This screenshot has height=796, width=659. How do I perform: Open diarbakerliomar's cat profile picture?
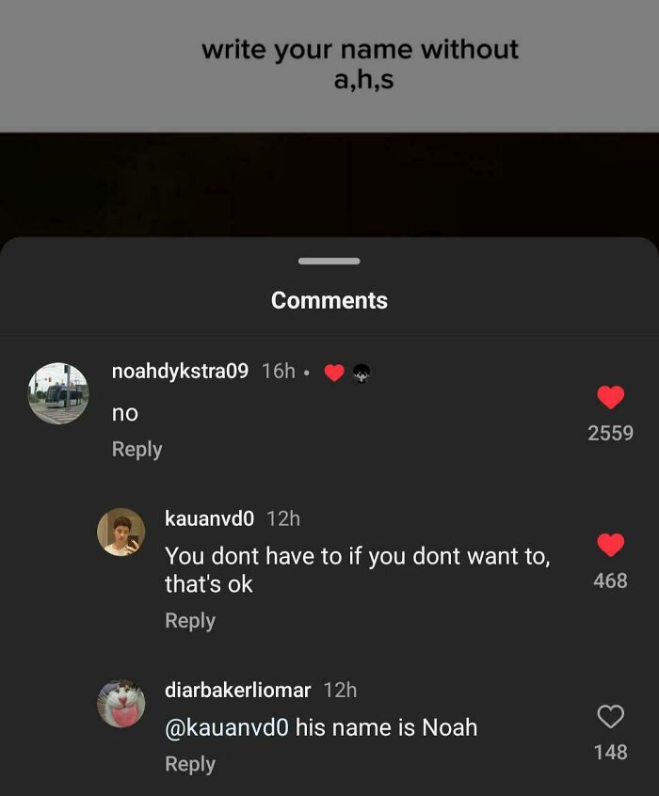point(121,704)
